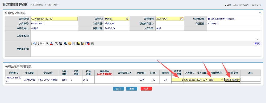Toggle bold formatting in editor toolbar
The height and width of the screenshot is (103, 266).
pyautogui.click(x=47, y=44)
